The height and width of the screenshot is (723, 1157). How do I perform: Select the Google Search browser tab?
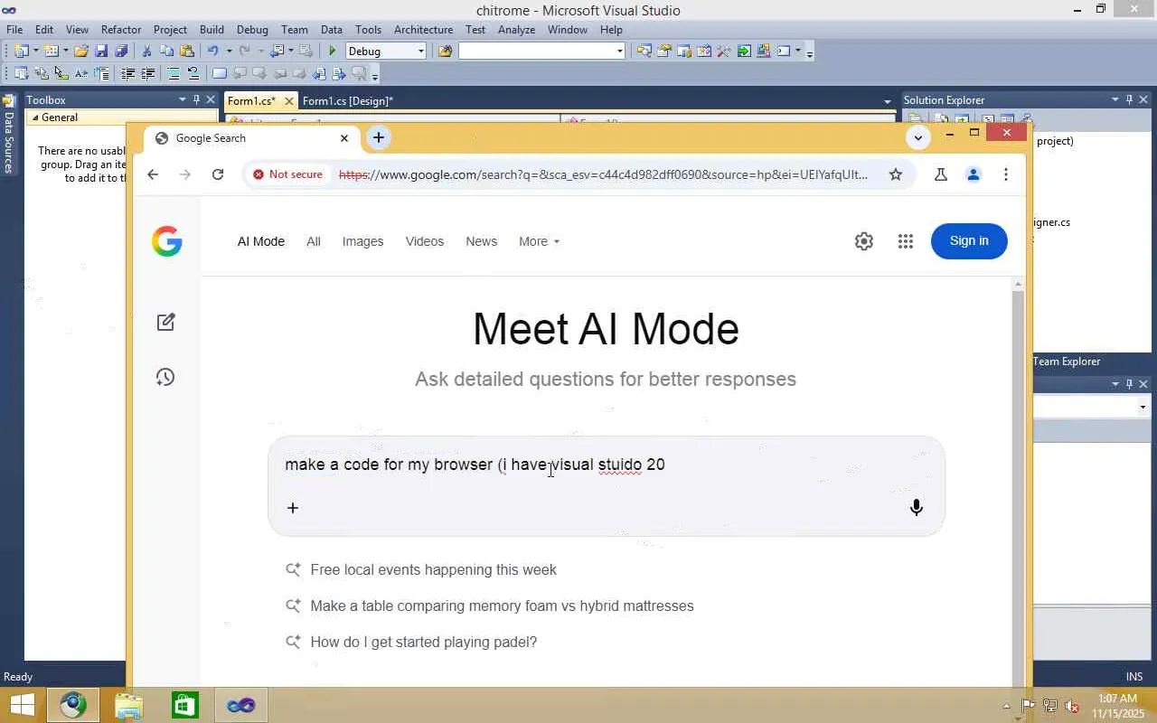click(253, 138)
